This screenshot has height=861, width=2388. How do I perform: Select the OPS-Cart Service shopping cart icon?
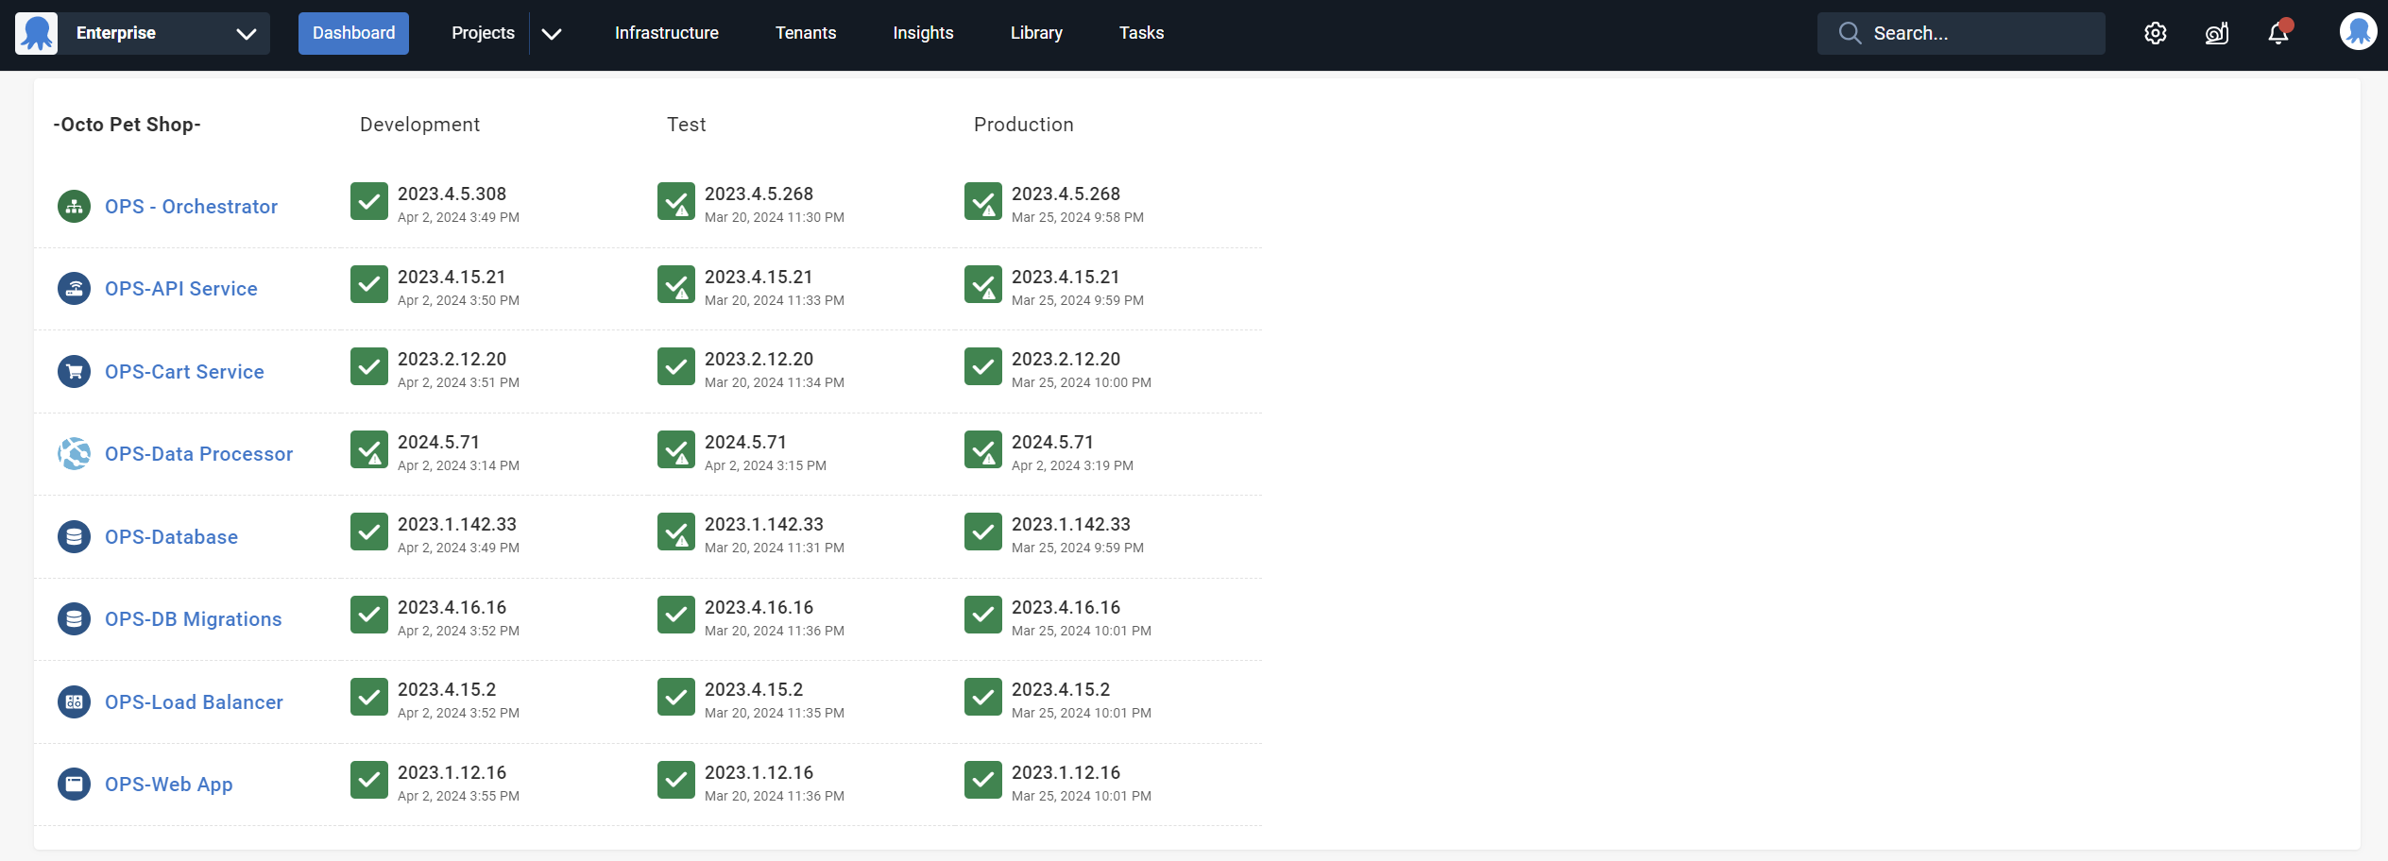coord(74,371)
